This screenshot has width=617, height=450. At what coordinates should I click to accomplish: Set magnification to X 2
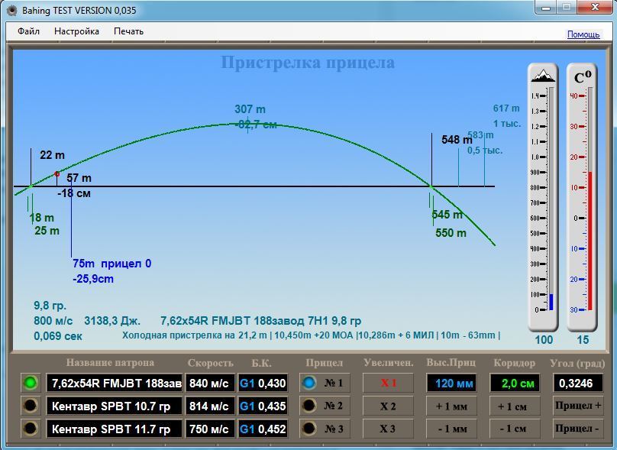coord(388,406)
